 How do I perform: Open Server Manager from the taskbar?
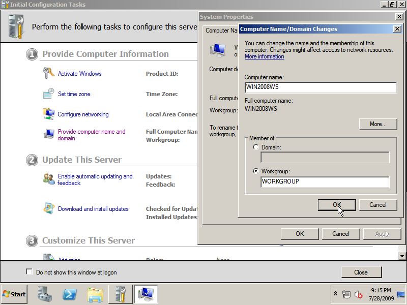[45, 294]
